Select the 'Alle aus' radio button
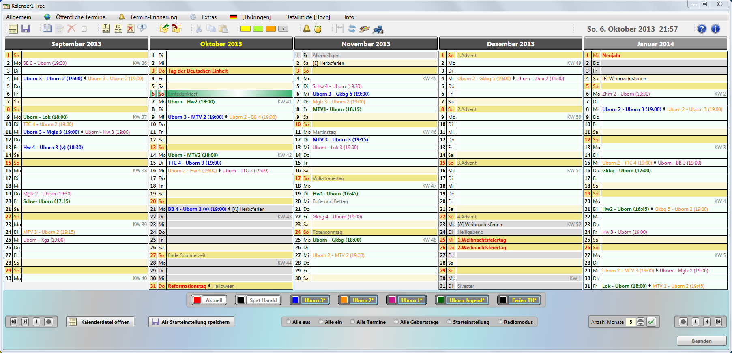 [288, 322]
